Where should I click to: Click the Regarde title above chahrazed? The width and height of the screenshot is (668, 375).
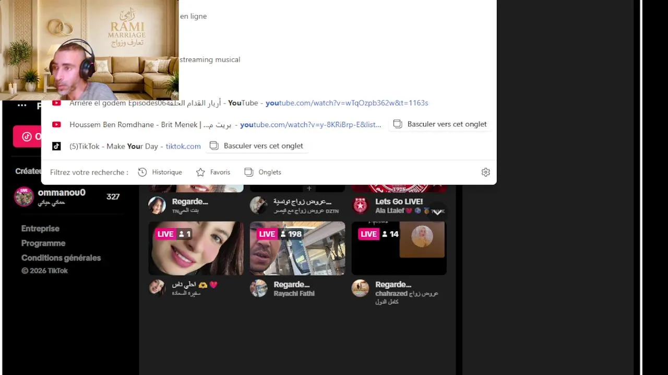(393, 284)
